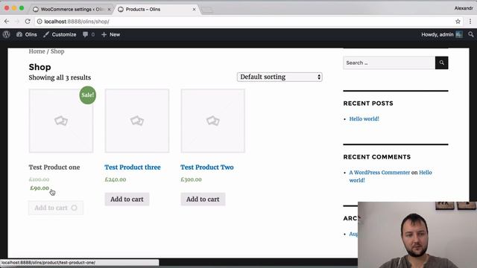Click the green maximize window button
The width and height of the screenshot is (477, 268).
(22, 8)
